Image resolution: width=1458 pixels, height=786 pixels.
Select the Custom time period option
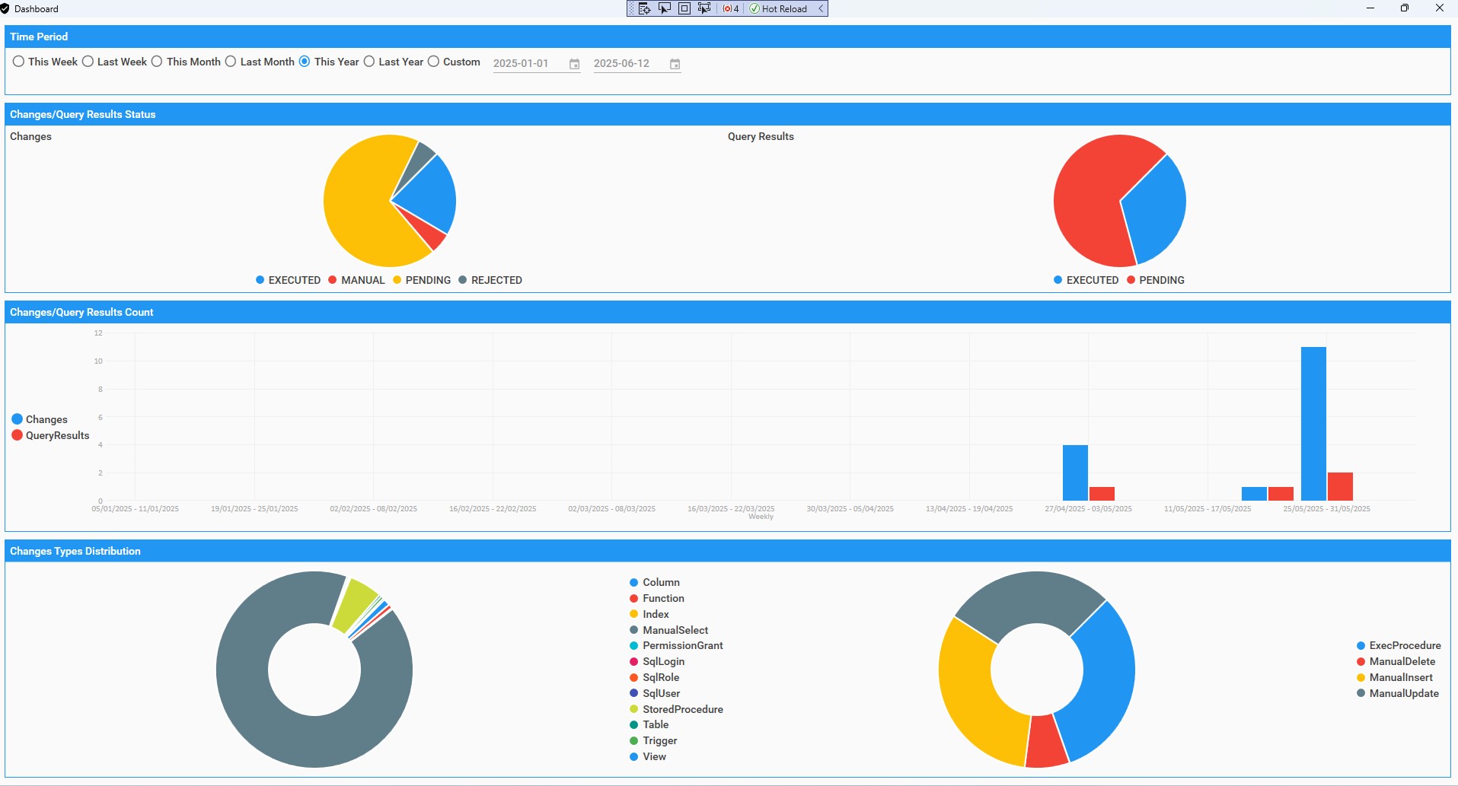click(x=434, y=62)
